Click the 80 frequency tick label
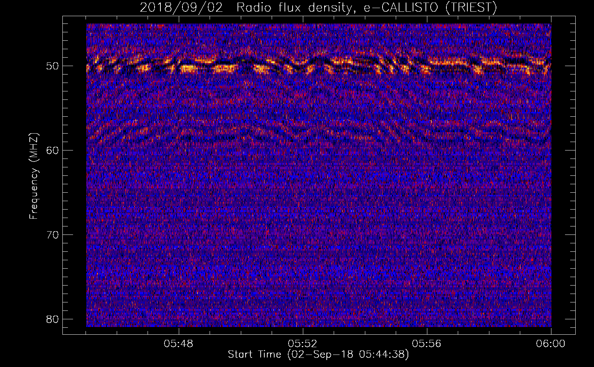594x367 pixels. 53,319
